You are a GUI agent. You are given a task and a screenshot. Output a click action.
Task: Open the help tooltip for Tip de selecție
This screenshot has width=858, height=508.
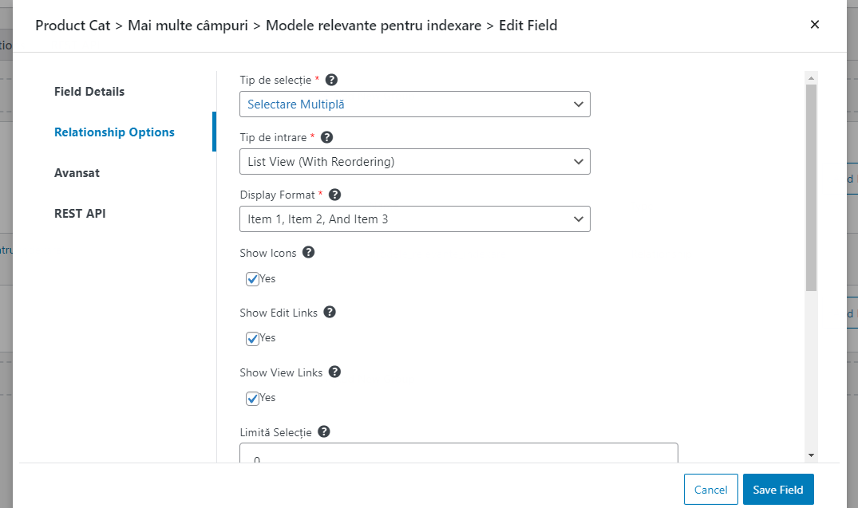pyautogui.click(x=331, y=79)
